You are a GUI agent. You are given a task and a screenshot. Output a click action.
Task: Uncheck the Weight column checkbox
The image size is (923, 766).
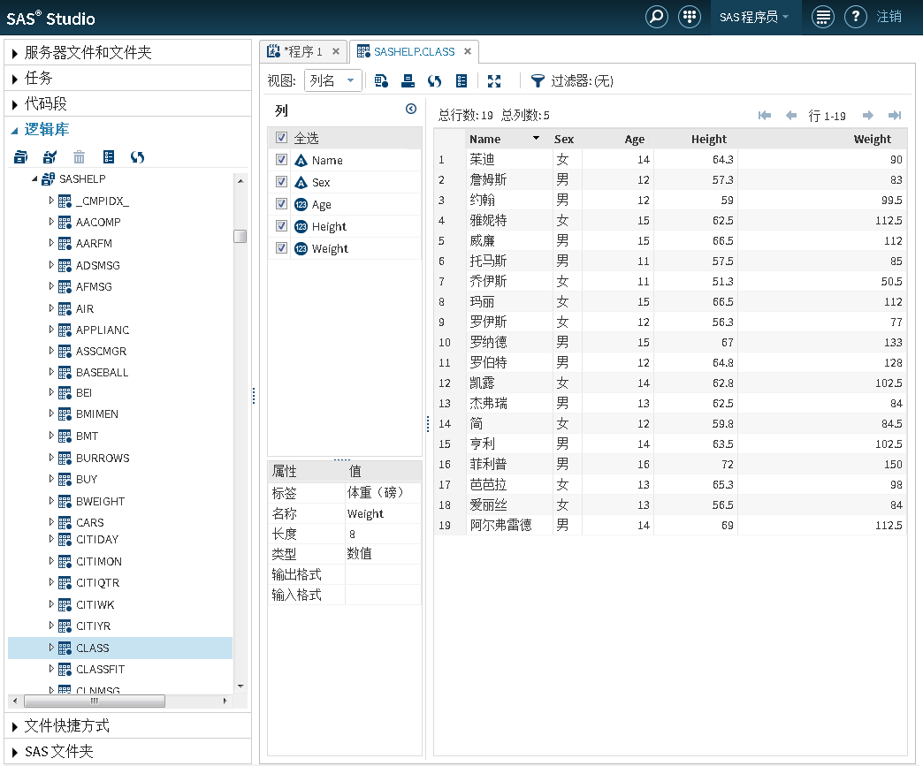pos(281,248)
